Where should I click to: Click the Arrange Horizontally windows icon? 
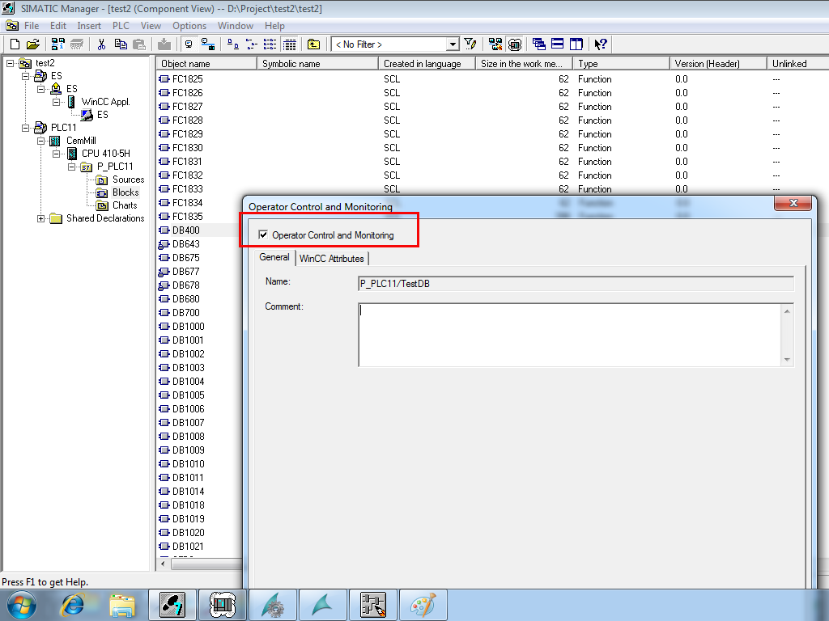click(557, 44)
